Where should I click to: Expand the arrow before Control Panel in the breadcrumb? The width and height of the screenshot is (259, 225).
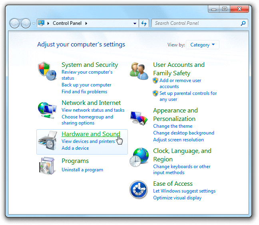tap(48, 23)
